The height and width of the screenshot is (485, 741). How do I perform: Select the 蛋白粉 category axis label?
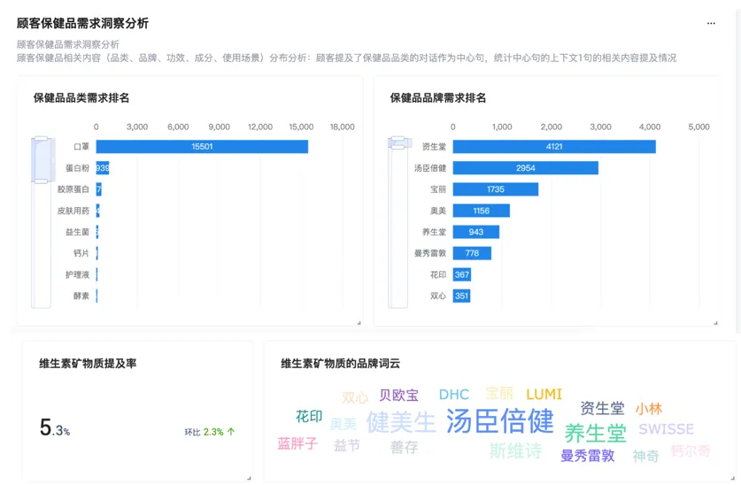coord(77,168)
